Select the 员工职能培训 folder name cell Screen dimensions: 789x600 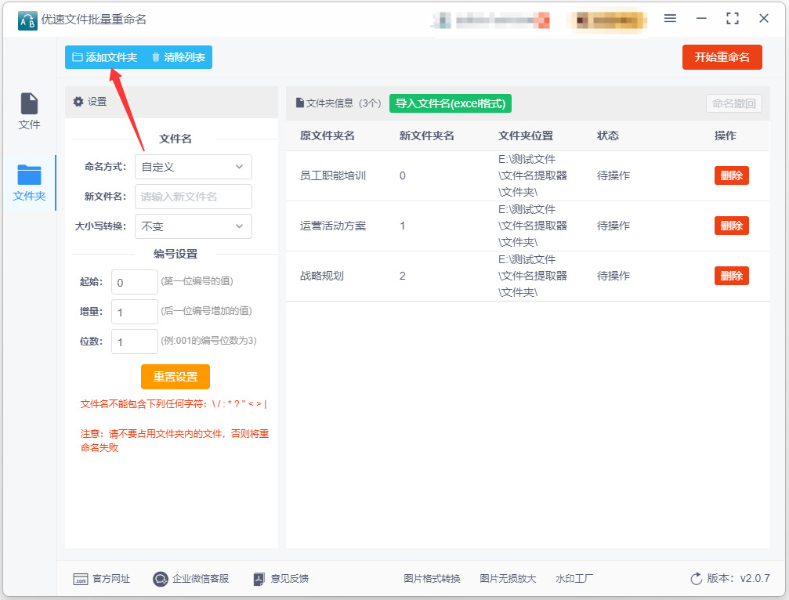pyautogui.click(x=333, y=175)
